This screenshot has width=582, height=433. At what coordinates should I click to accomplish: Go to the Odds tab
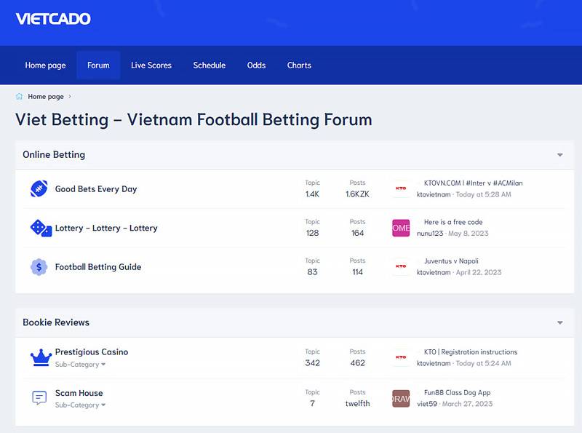click(x=256, y=65)
